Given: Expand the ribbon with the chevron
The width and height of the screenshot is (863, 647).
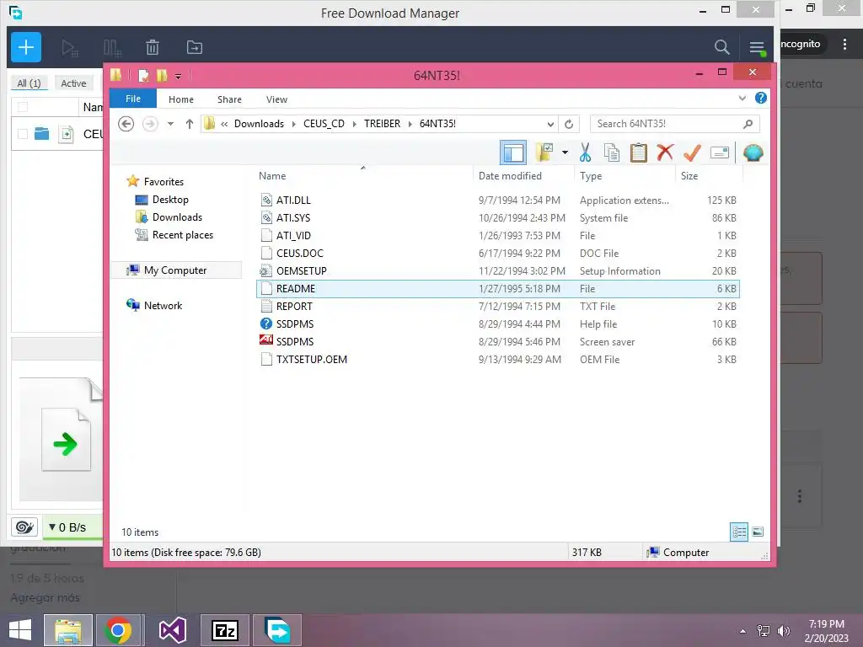Looking at the screenshot, I should (x=742, y=98).
